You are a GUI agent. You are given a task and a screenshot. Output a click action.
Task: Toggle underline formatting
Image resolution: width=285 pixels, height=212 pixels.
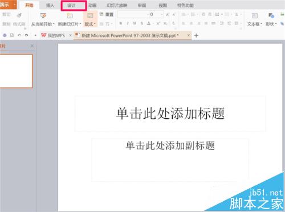tap(135, 23)
